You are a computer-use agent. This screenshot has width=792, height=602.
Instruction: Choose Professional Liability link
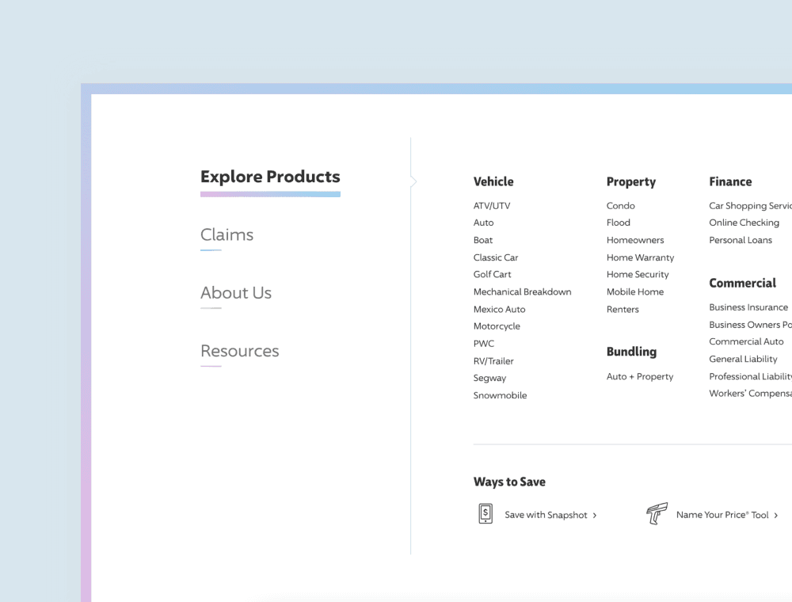751,377
